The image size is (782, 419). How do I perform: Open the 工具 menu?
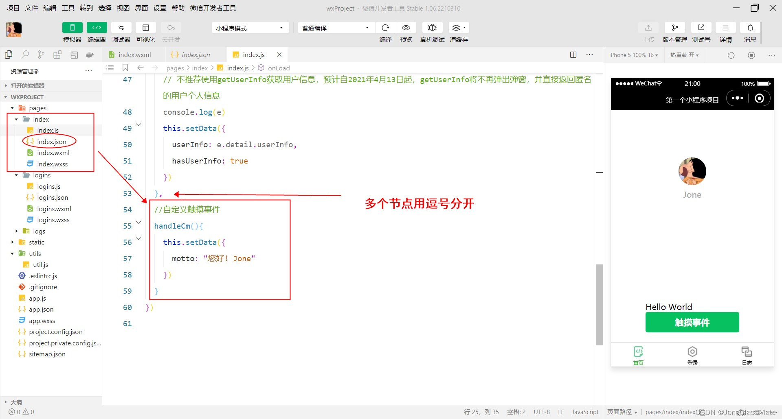(x=68, y=8)
